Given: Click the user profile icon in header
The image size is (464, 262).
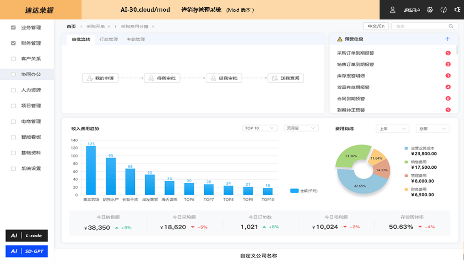Looking at the screenshot, I should [x=393, y=10].
